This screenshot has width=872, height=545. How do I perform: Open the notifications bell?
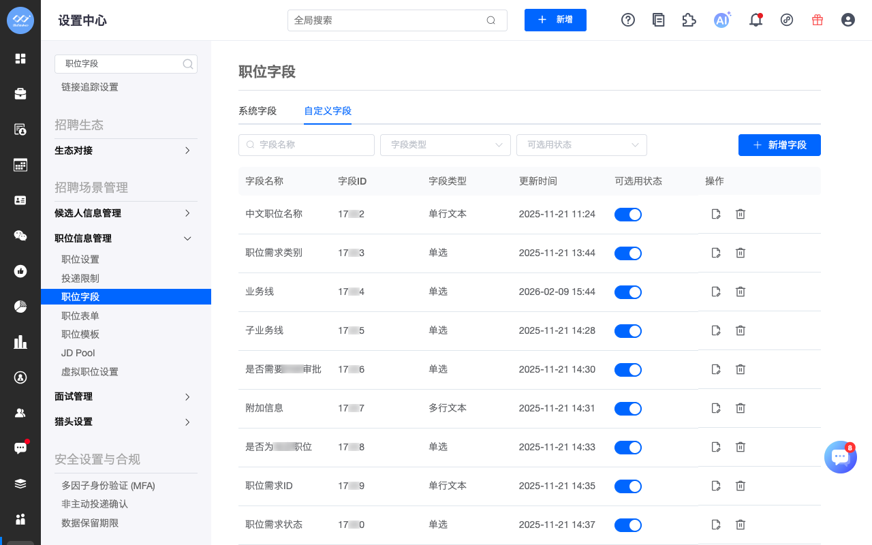pyautogui.click(x=756, y=20)
